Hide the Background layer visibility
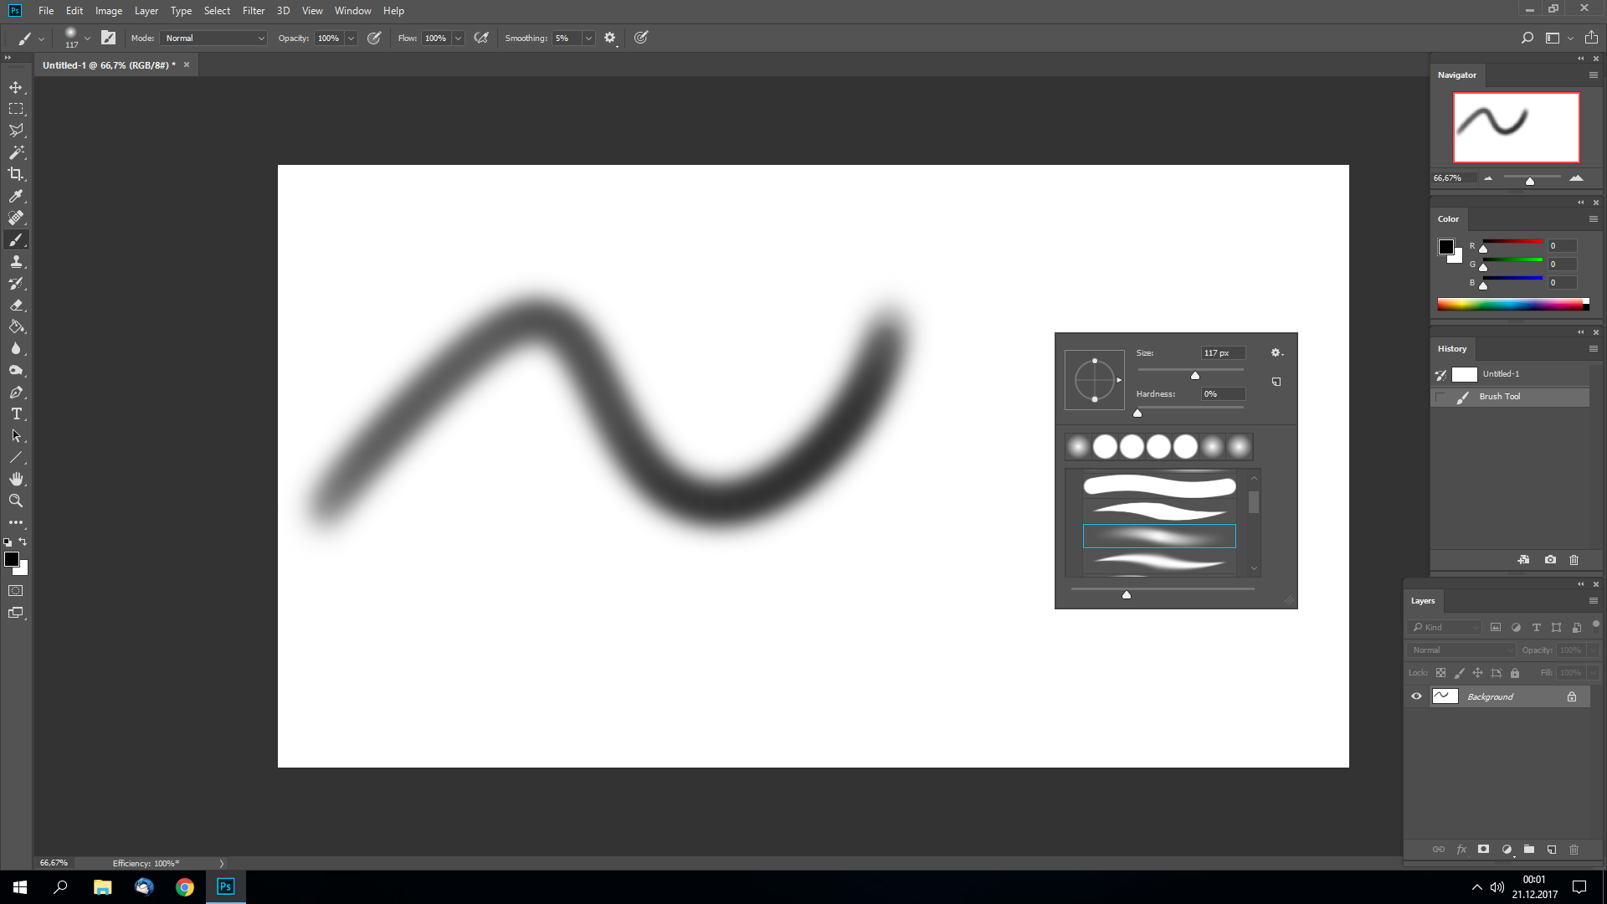Image resolution: width=1607 pixels, height=904 pixels. tap(1416, 696)
